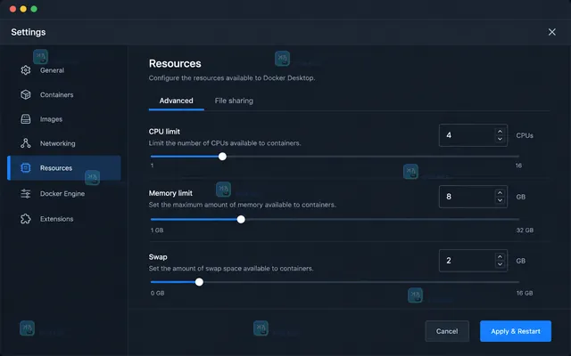Click the Networking nodes icon
This screenshot has height=356, width=571.
click(x=26, y=143)
